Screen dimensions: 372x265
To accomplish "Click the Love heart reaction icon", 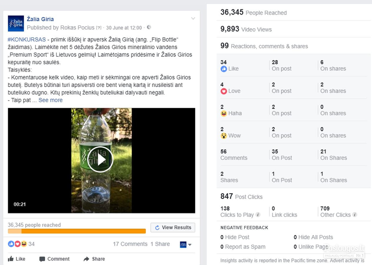I will pos(224,91).
